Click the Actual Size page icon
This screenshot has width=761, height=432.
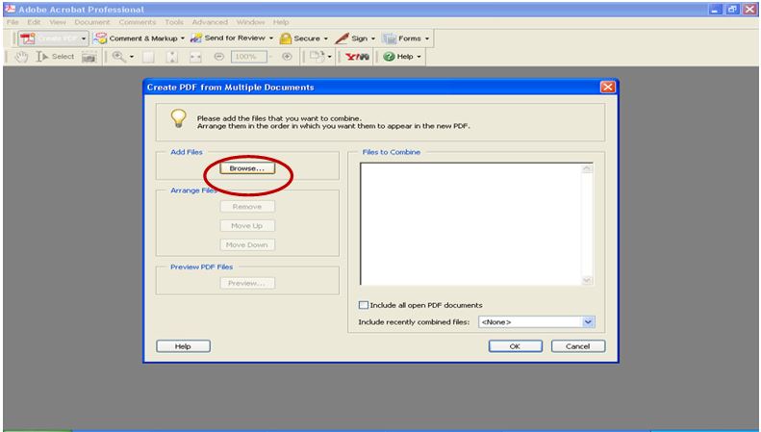tap(148, 57)
